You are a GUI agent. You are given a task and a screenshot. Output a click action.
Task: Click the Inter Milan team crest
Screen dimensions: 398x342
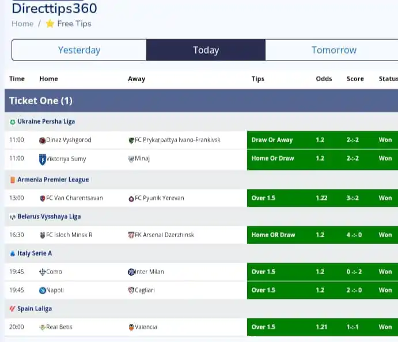(x=131, y=272)
